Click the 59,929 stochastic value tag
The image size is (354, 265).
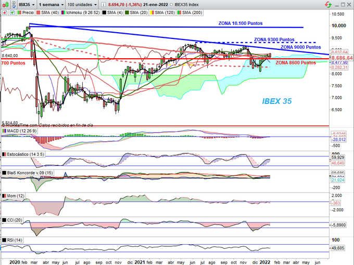click(x=338, y=157)
